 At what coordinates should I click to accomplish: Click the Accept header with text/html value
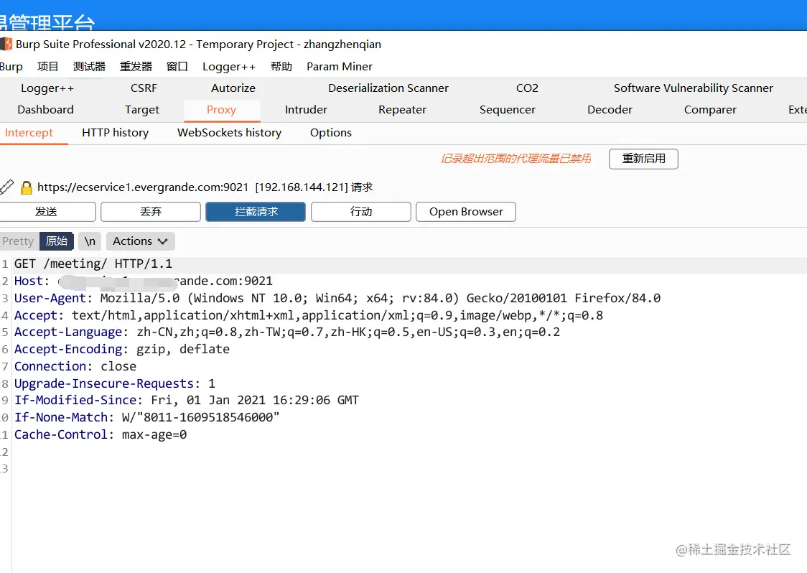308,315
